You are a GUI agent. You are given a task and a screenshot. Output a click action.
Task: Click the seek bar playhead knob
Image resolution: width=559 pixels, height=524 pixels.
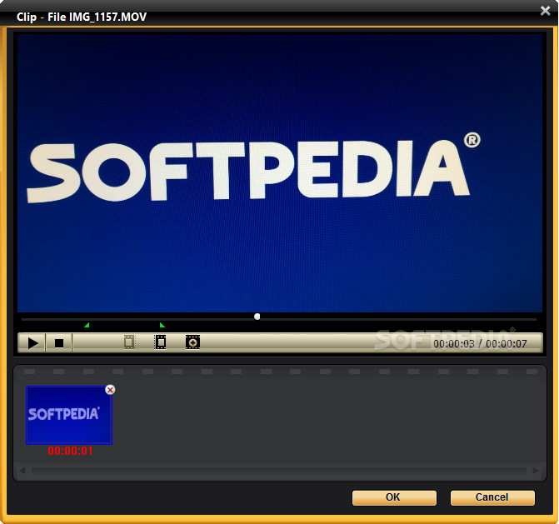257,317
